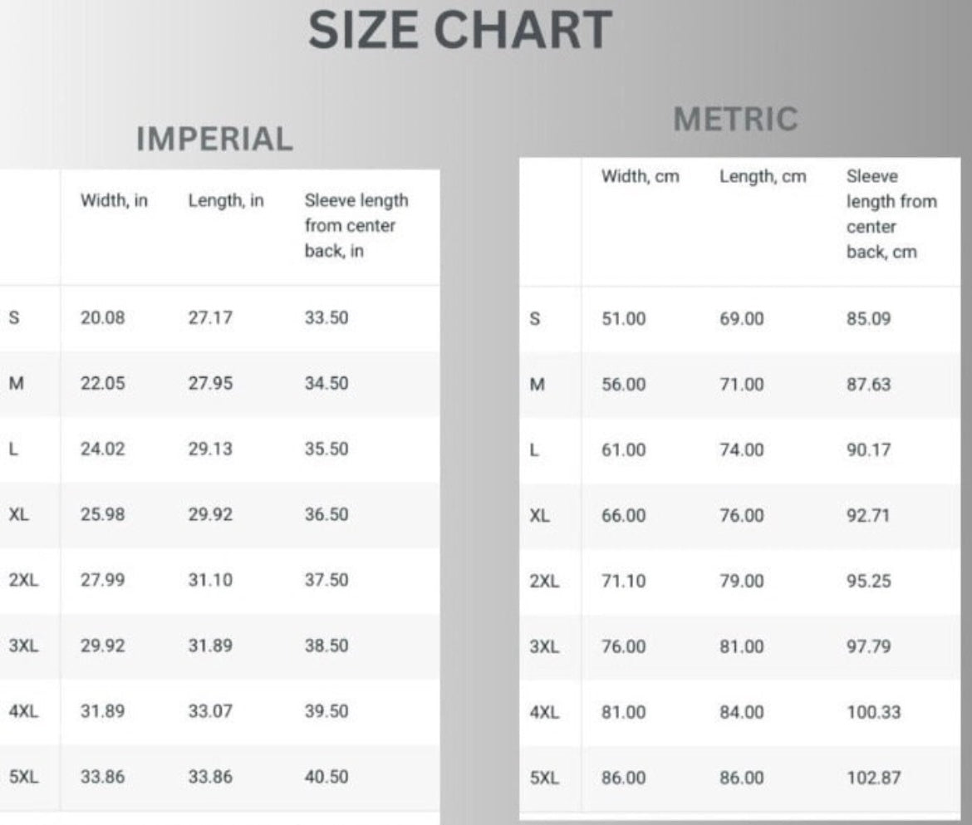Click the 5XL label in Imperial table

tap(22, 777)
